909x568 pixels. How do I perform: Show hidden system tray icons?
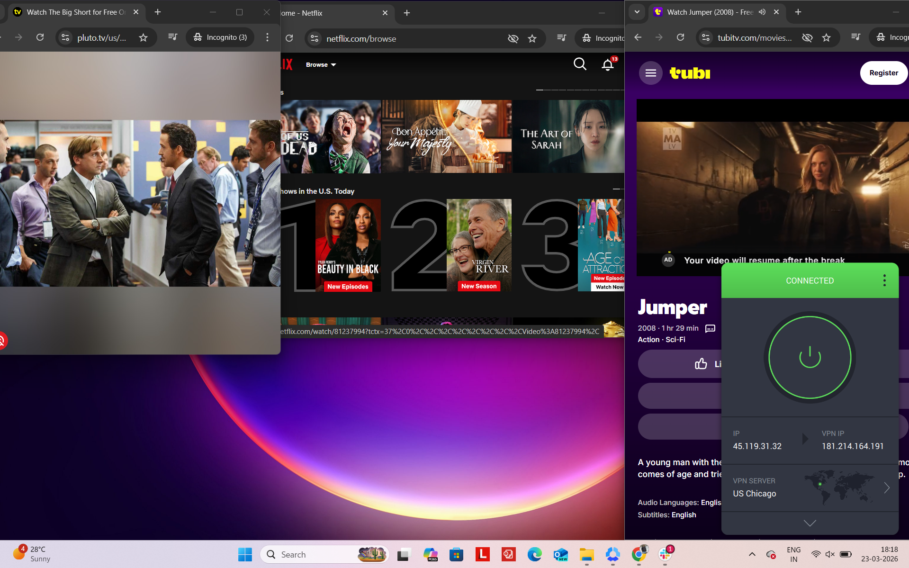coord(752,554)
